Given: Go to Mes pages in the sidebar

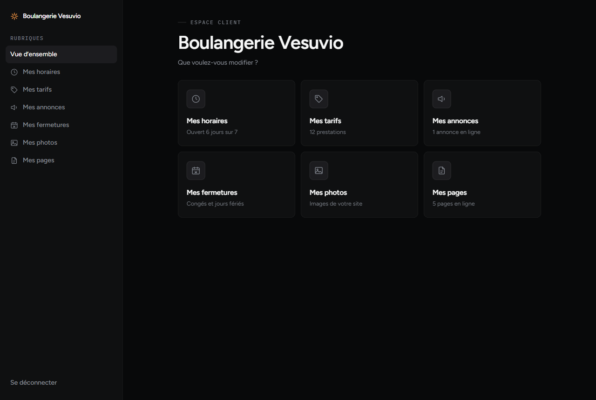Looking at the screenshot, I should pos(61,160).
